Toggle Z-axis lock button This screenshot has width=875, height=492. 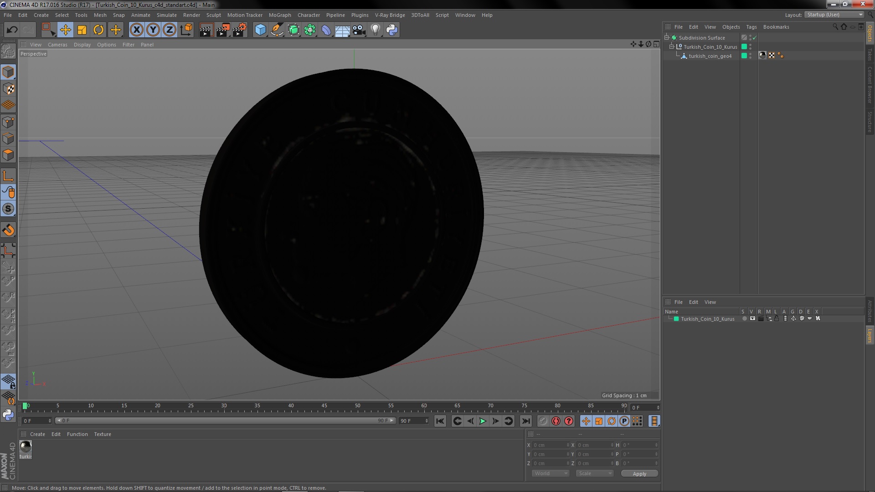(169, 30)
